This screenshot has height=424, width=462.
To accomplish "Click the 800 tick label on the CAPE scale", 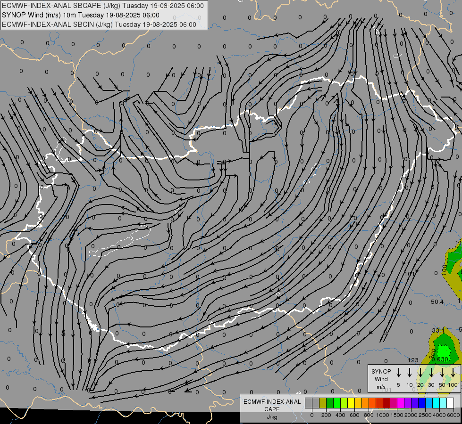I will pyautogui.click(x=369, y=415).
